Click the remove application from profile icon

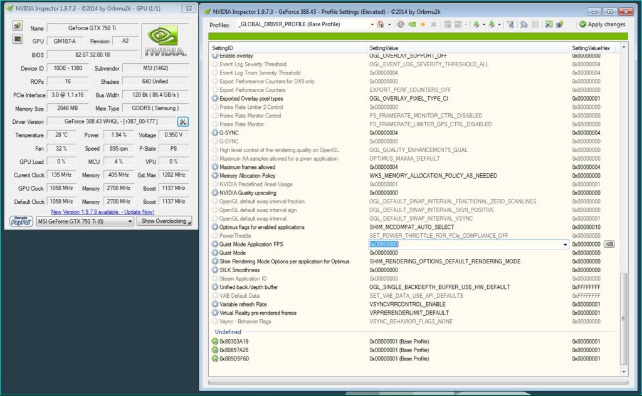coord(458,24)
